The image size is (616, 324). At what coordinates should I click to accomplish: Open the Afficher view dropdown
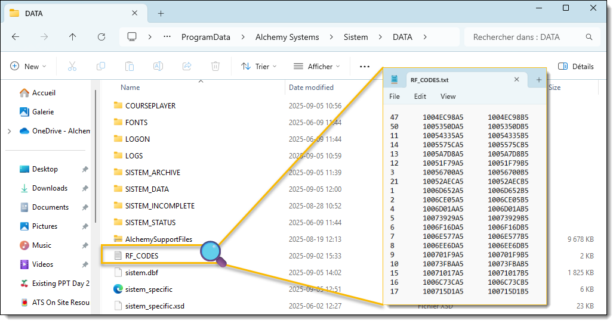(x=316, y=66)
